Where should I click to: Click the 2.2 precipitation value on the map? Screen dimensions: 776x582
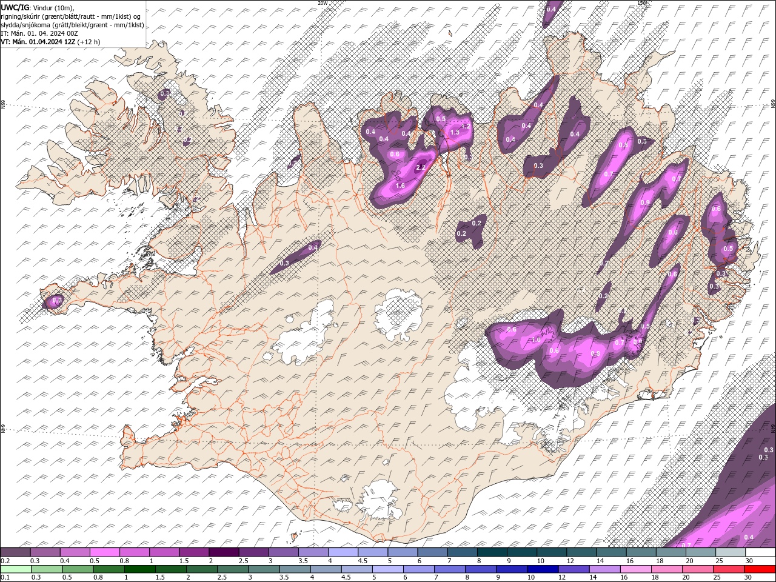click(x=421, y=168)
